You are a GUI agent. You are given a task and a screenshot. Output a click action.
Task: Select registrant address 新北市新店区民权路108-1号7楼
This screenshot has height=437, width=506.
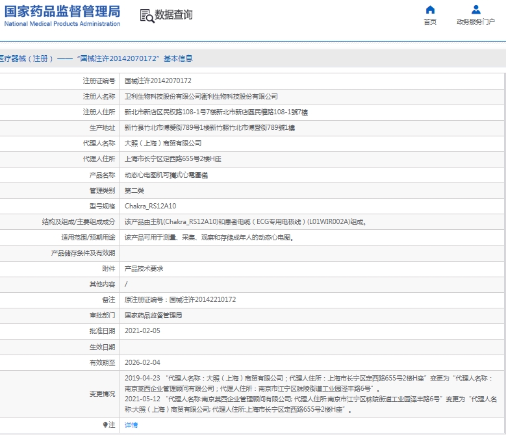[170, 112]
